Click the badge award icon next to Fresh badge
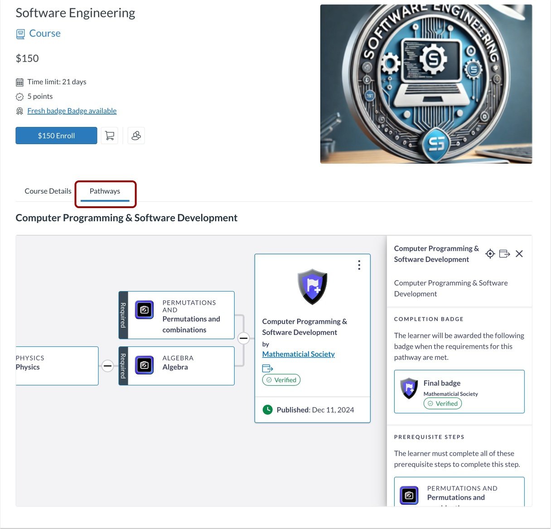Viewport: 551px width, 529px height. pyautogui.click(x=19, y=111)
